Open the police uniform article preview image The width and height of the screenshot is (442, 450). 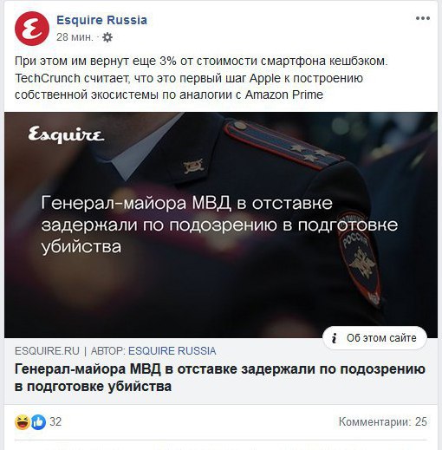tap(221, 225)
